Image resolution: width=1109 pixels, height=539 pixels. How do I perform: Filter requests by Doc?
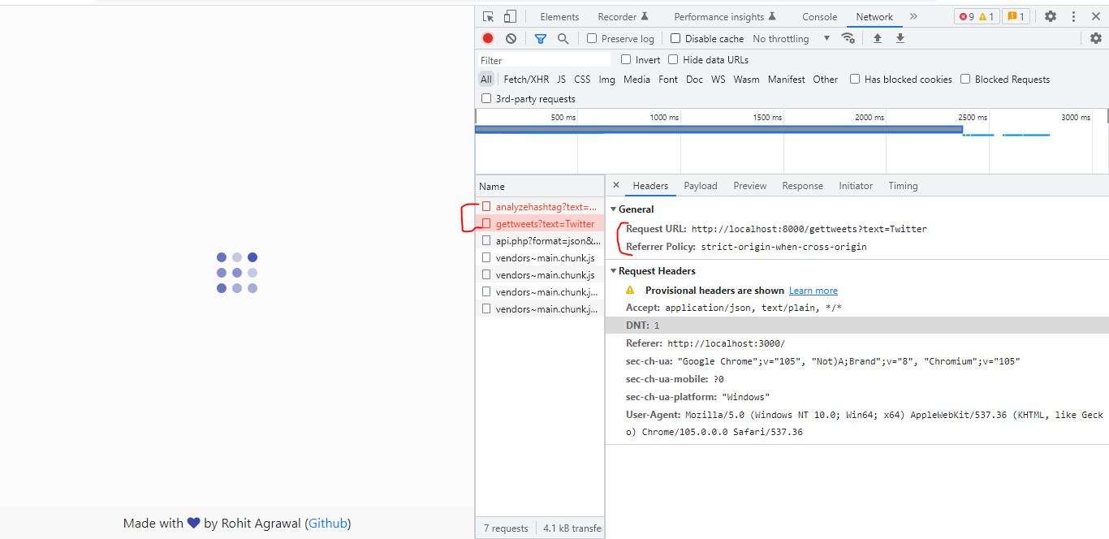tap(694, 79)
